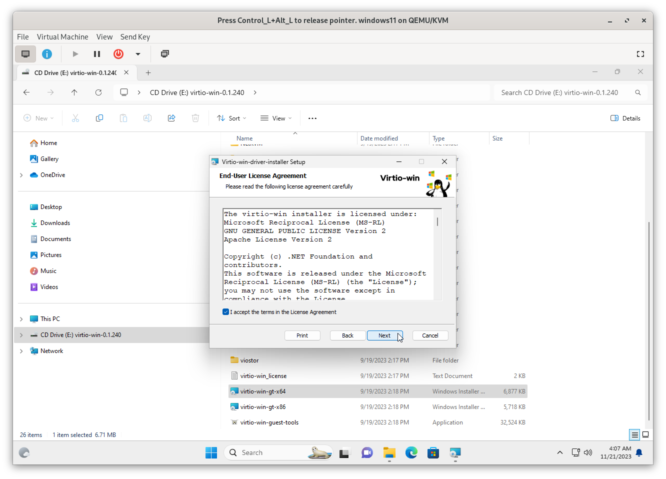Viewport: 666px width, 479px height.
Task: Open the Send Key menu
Action: tap(135, 37)
